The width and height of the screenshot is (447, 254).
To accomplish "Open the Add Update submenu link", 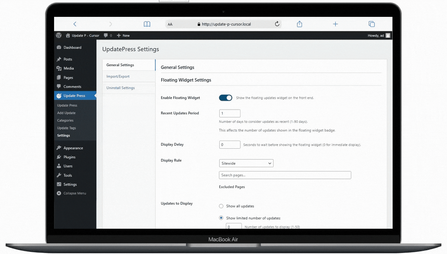I will (66, 113).
